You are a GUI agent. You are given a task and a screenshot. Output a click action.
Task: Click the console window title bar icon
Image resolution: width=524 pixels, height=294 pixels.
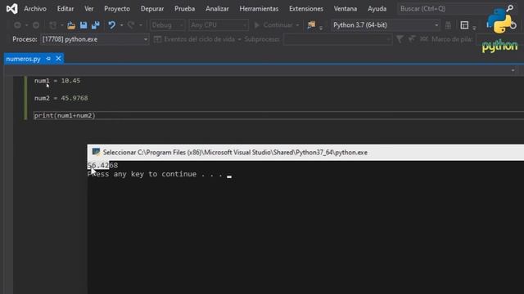click(97, 152)
